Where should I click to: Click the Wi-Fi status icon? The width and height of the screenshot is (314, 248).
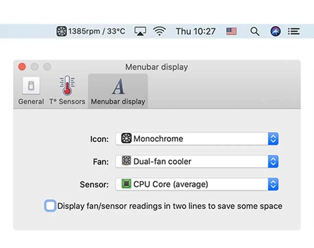[159, 32]
